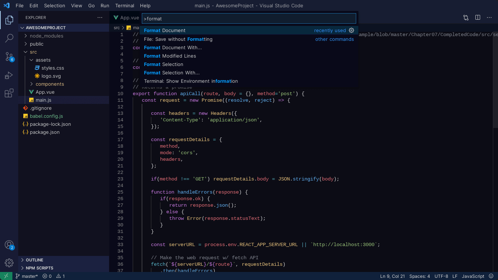Screen dimensions: 498x280
Task: Switch to the App.vue editor tab
Action: [x=126, y=17]
